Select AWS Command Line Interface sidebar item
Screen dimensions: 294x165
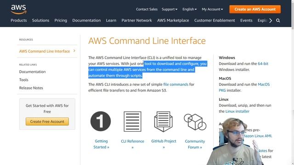click(x=45, y=51)
